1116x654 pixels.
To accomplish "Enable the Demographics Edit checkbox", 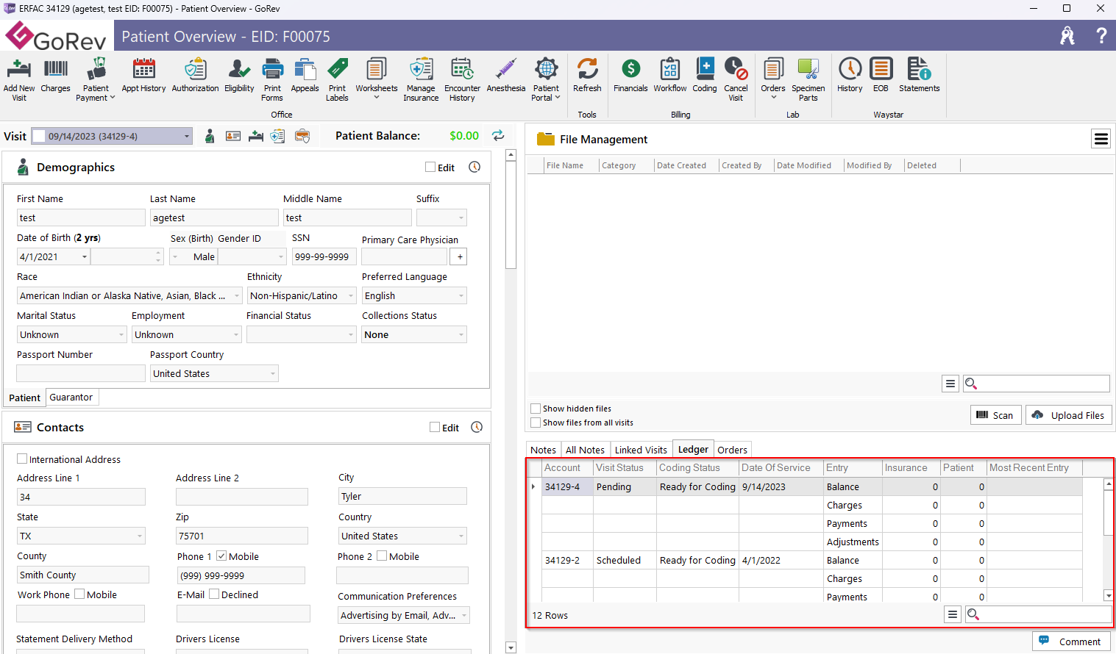I will coord(430,167).
